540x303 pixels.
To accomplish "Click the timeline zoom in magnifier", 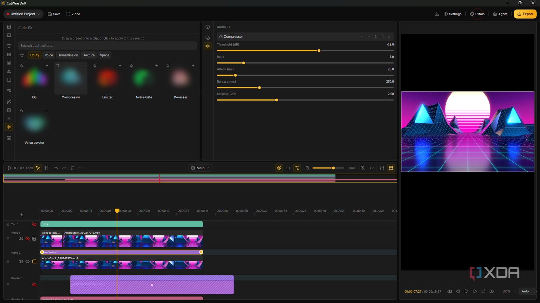I will pyautogui.click(x=363, y=168).
